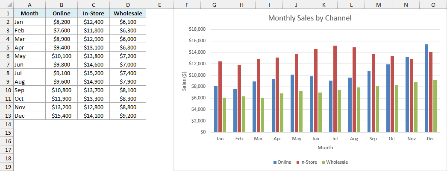Click the $18,000 axis label
447x171 pixels.
[197, 29]
